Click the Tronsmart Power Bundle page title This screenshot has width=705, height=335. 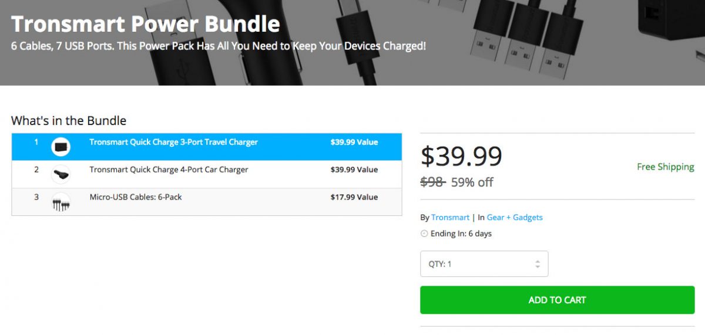pos(145,23)
